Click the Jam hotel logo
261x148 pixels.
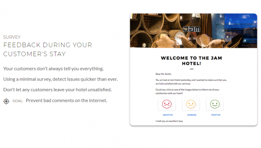191,29
